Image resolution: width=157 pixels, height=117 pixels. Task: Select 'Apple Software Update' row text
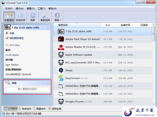coord(78,55)
